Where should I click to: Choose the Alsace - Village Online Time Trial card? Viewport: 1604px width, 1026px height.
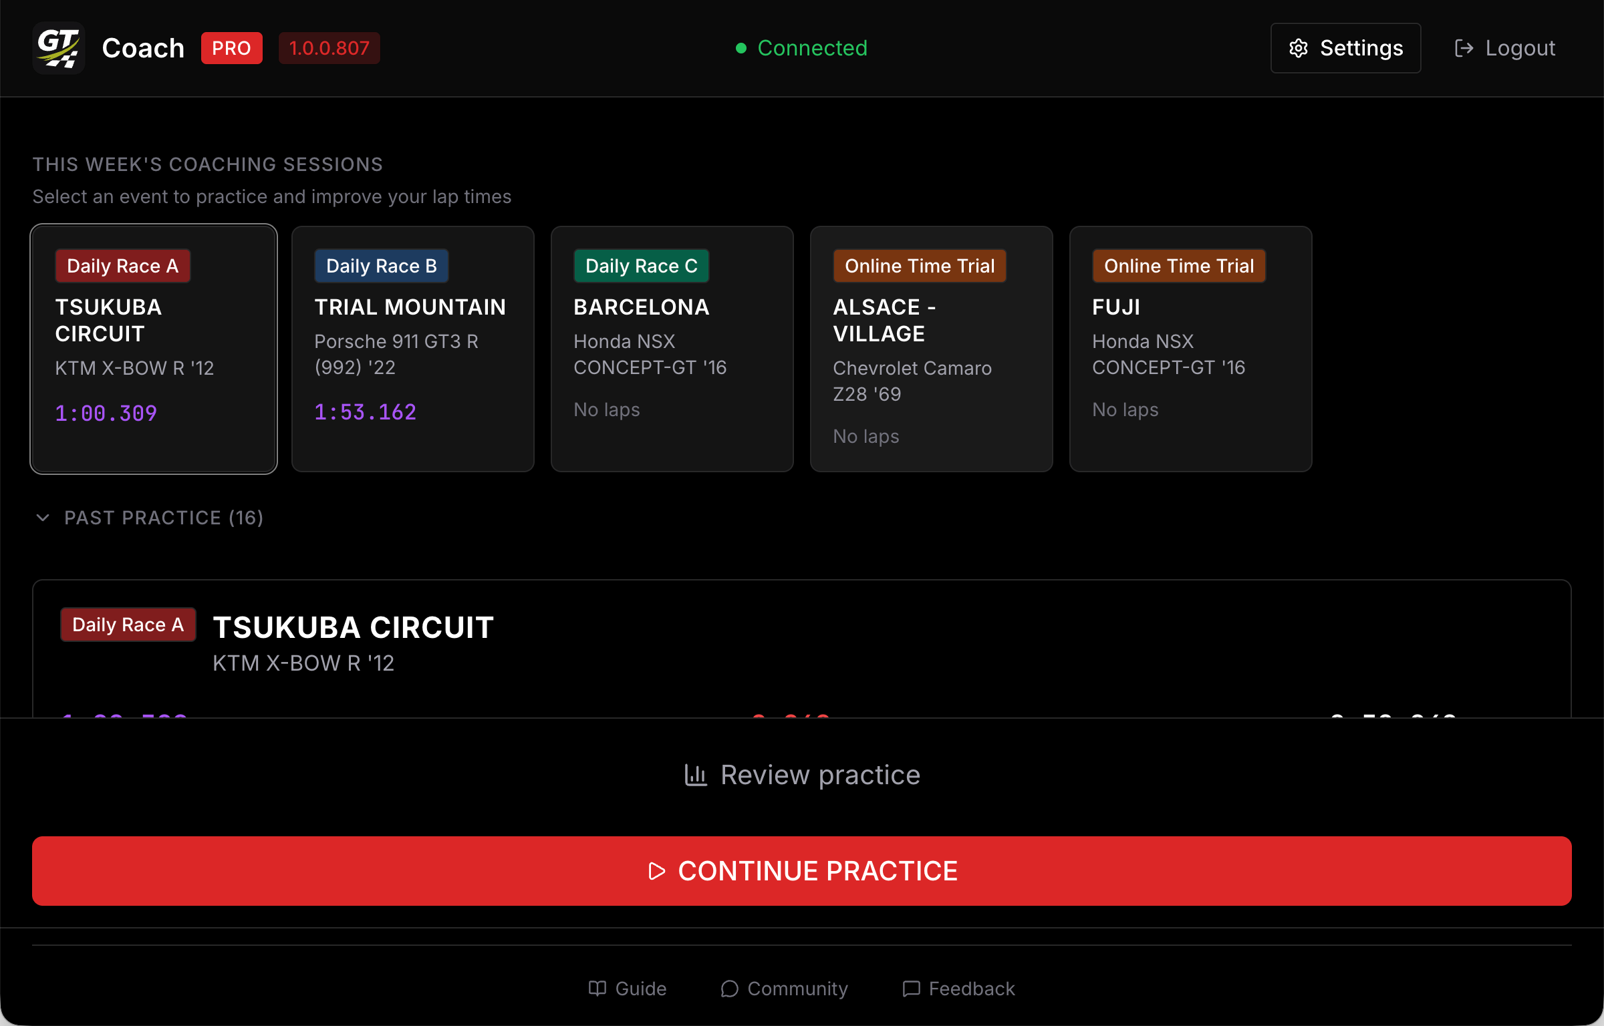pos(932,349)
